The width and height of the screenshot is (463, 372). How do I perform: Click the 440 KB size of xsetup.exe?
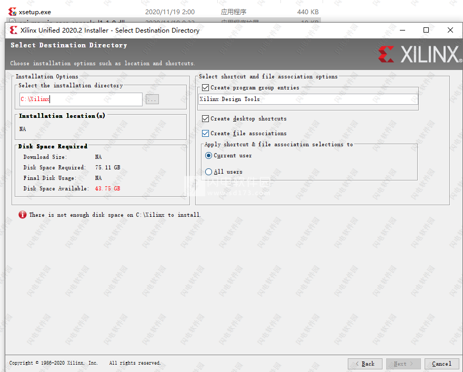coord(308,12)
